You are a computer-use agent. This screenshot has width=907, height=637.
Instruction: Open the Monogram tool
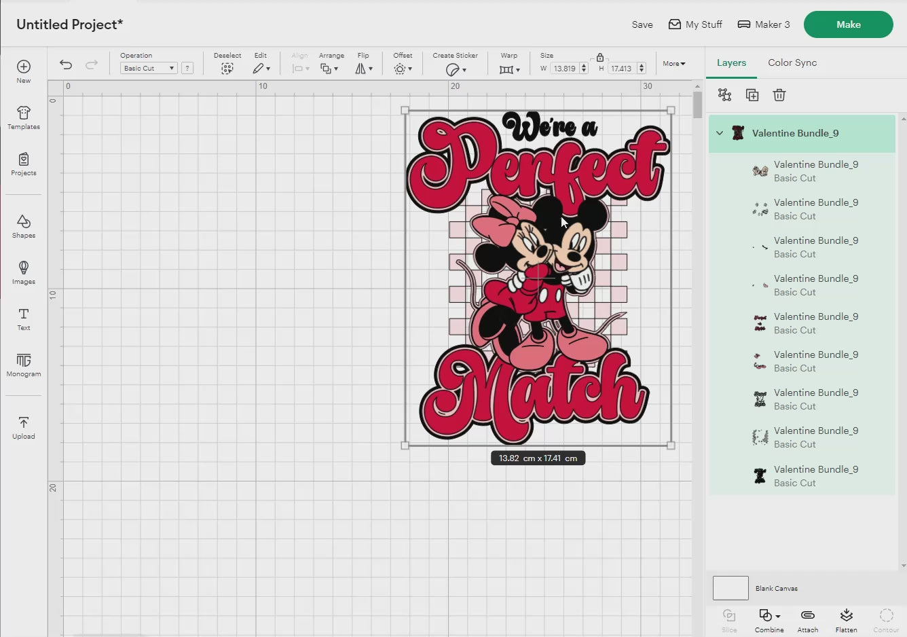click(24, 365)
